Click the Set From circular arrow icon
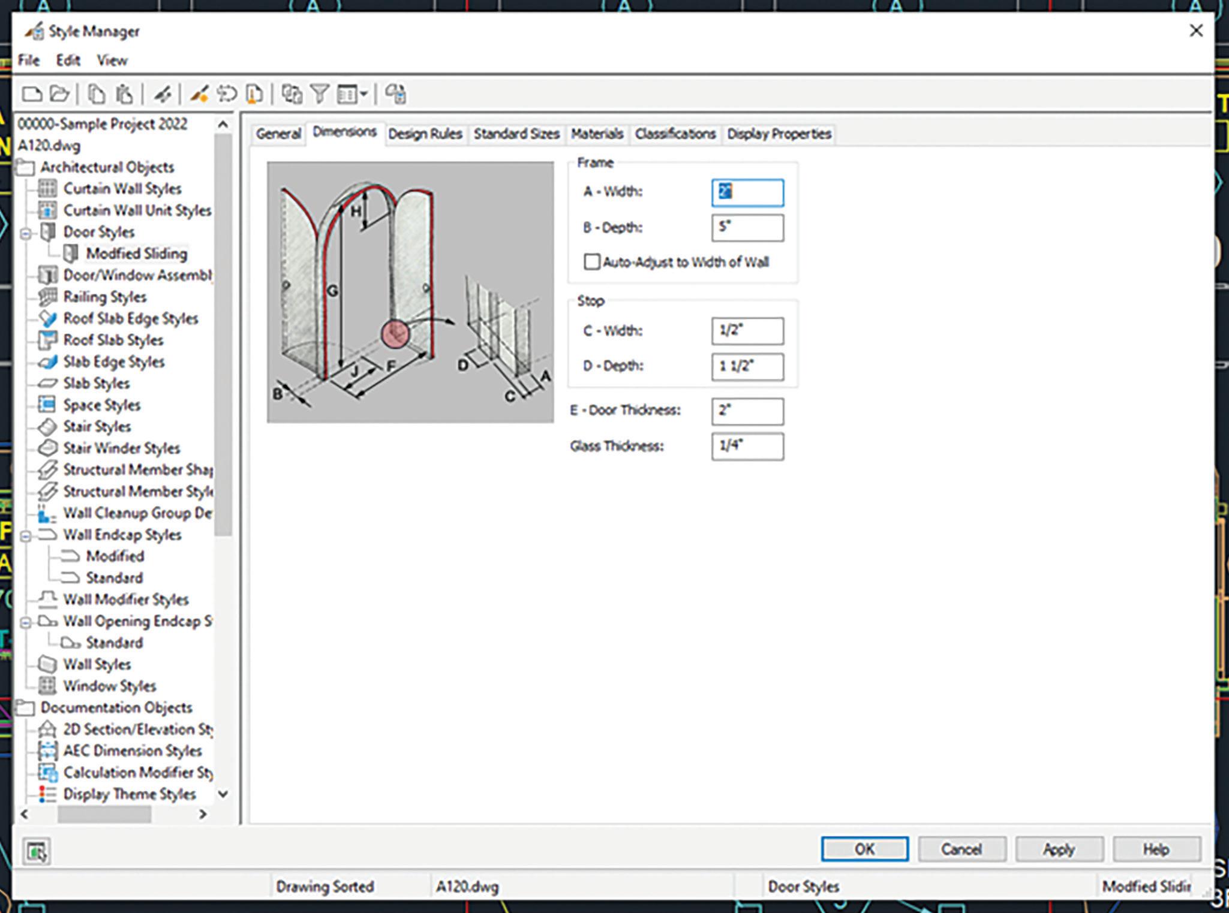1229x913 pixels. (x=227, y=94)
